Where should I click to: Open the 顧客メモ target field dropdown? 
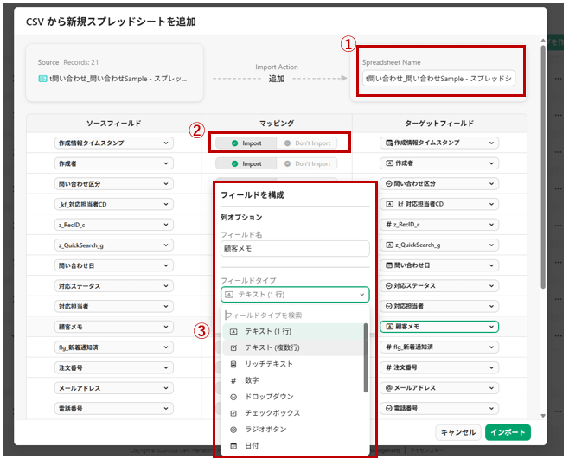click(x=438, y=327)
